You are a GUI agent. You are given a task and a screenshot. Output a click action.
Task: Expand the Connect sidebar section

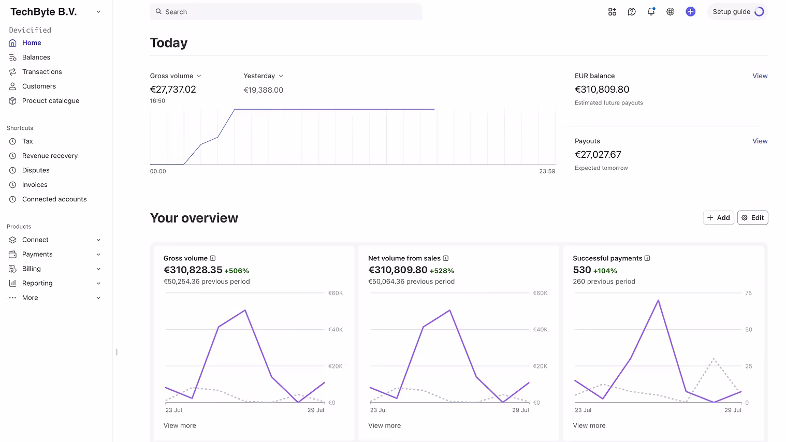click(98, 240)
